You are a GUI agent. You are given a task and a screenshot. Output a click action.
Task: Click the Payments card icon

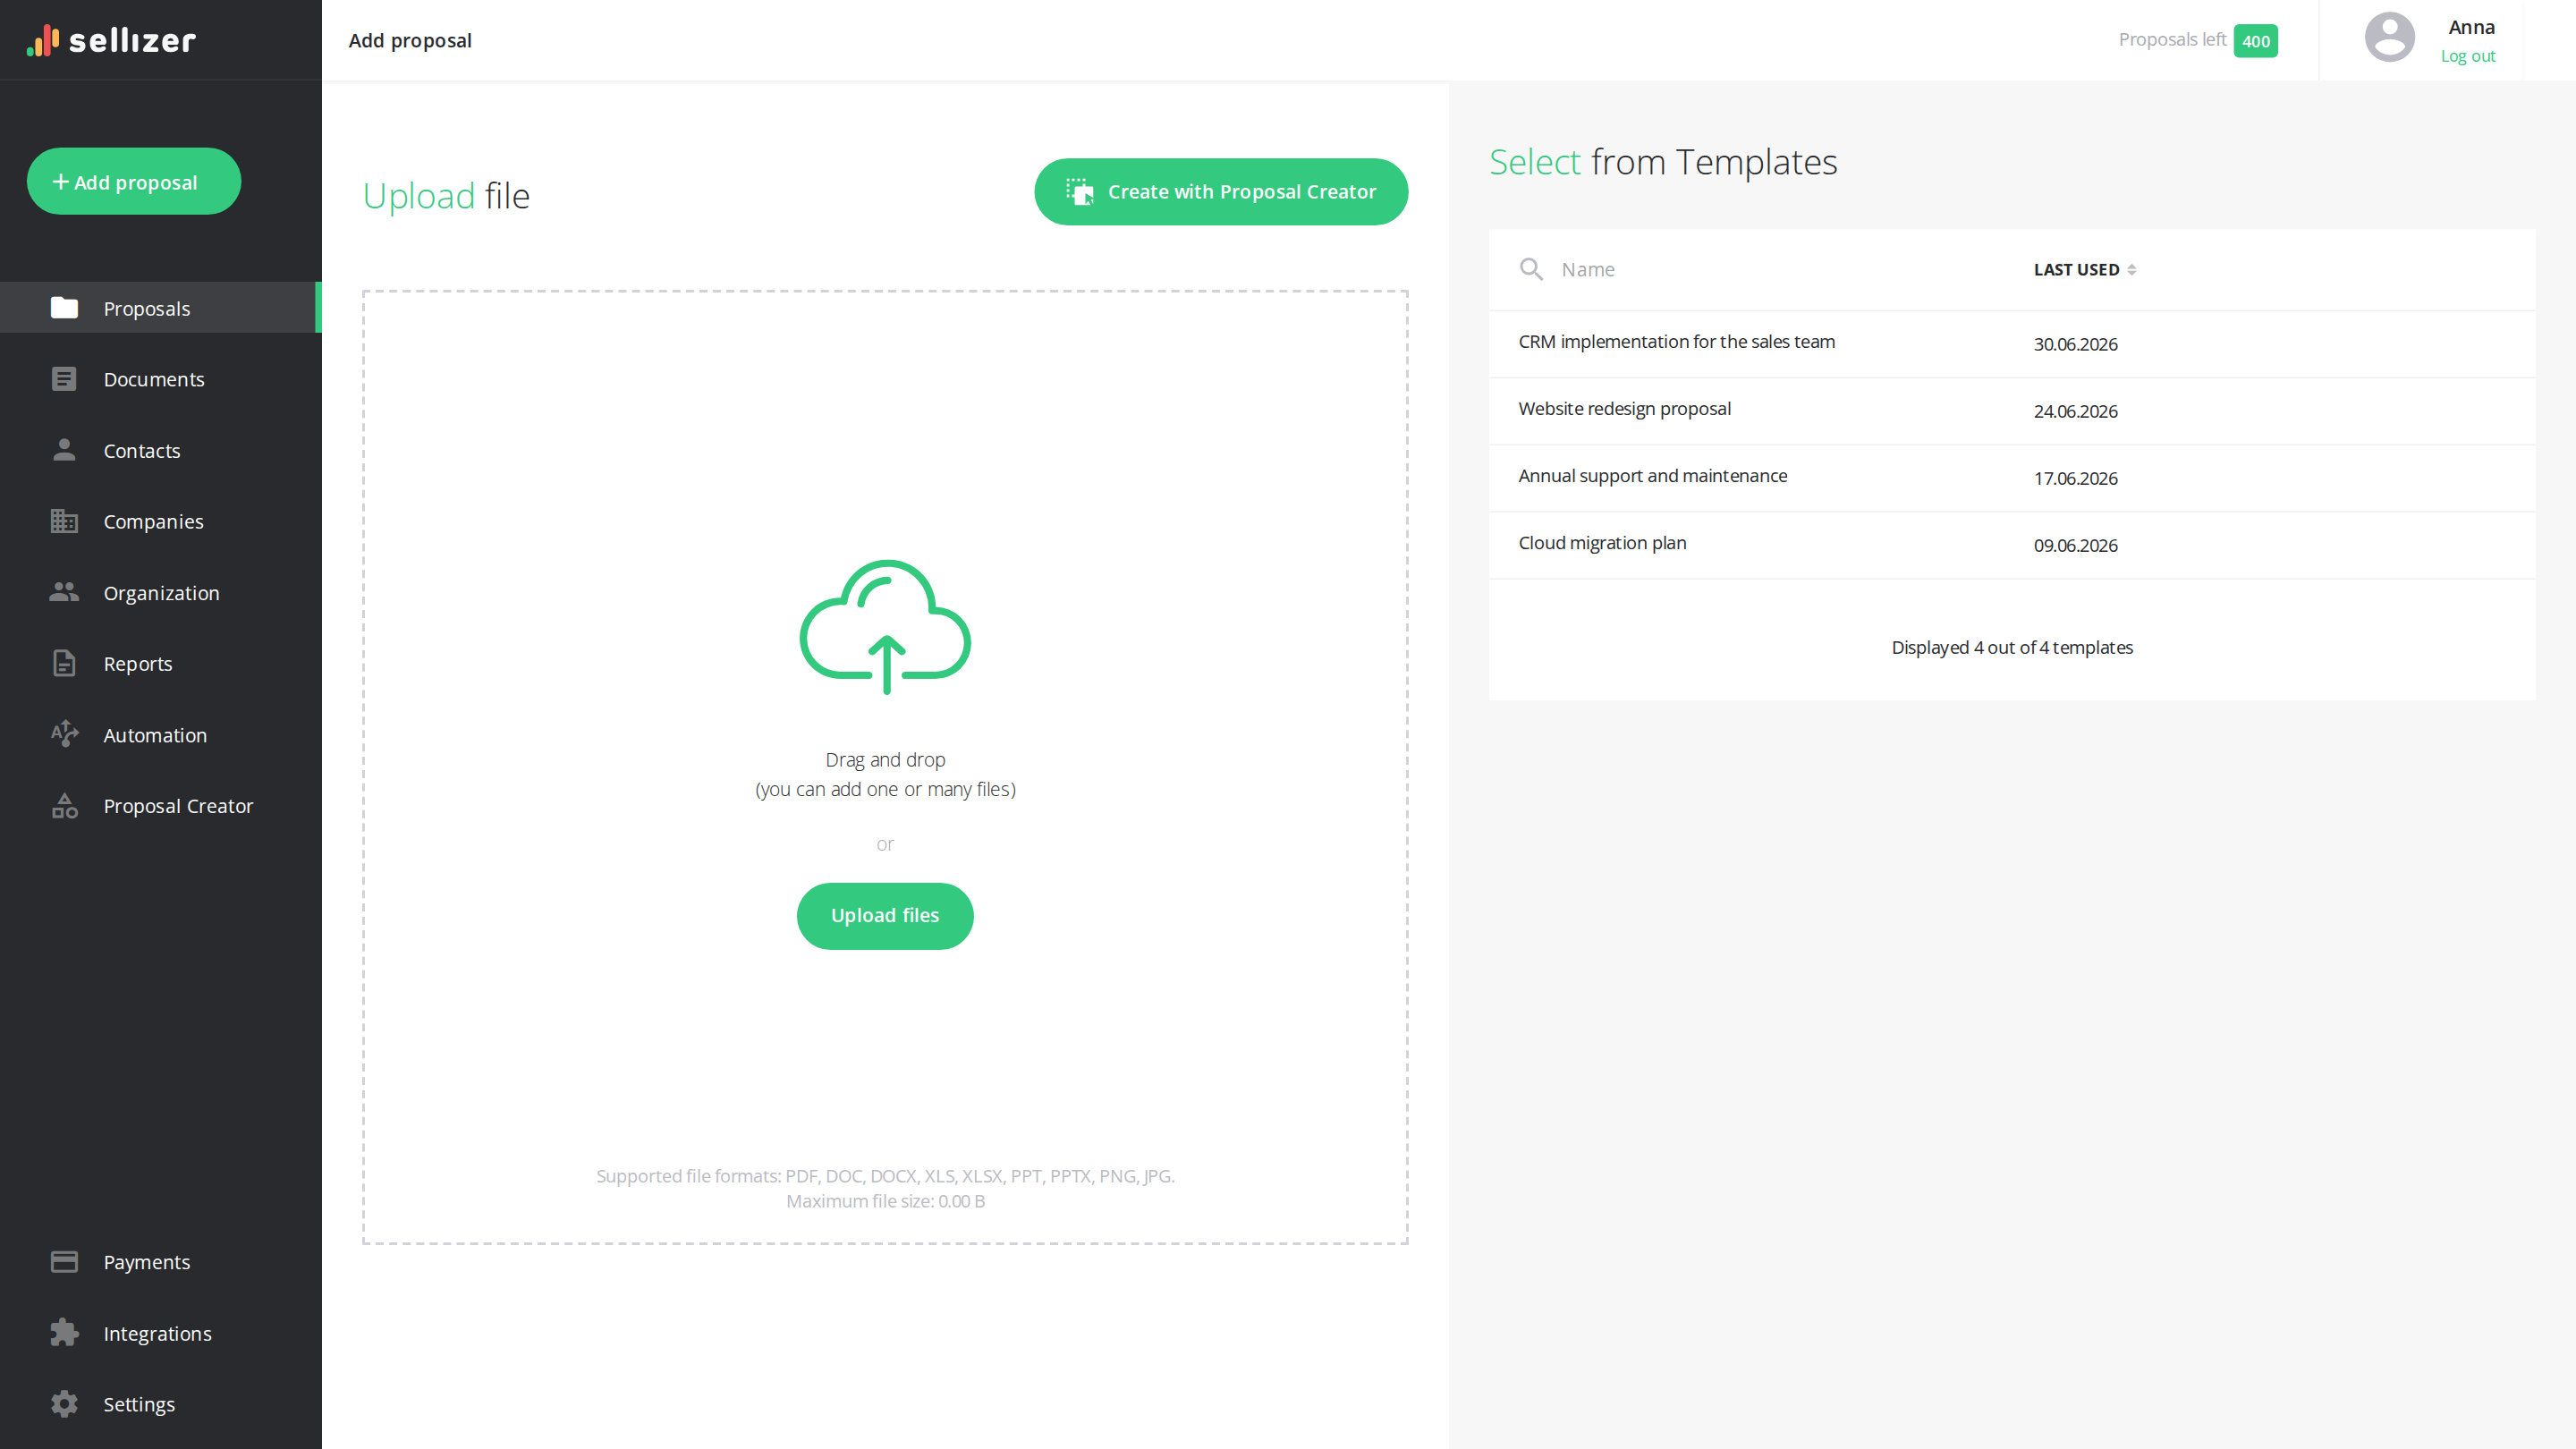64,1262
